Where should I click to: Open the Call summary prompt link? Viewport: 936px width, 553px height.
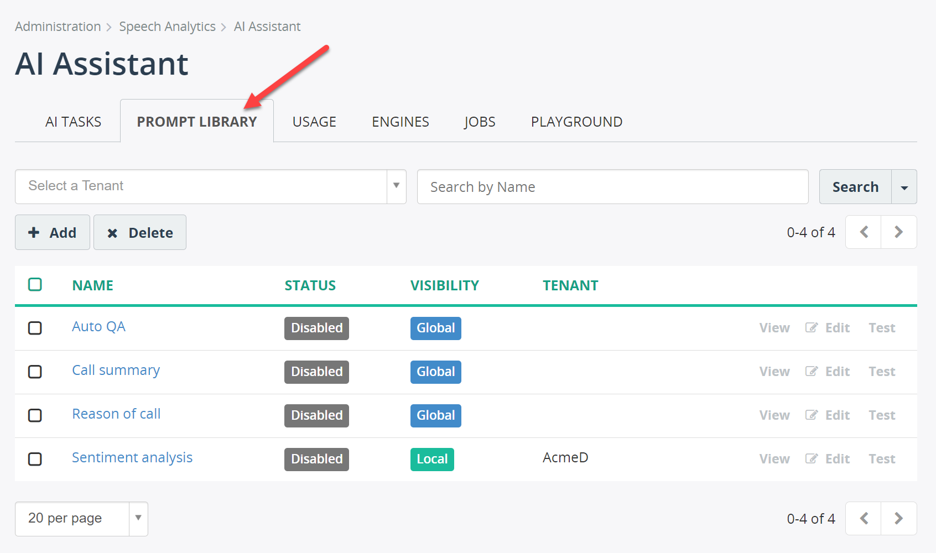point(116,370)
